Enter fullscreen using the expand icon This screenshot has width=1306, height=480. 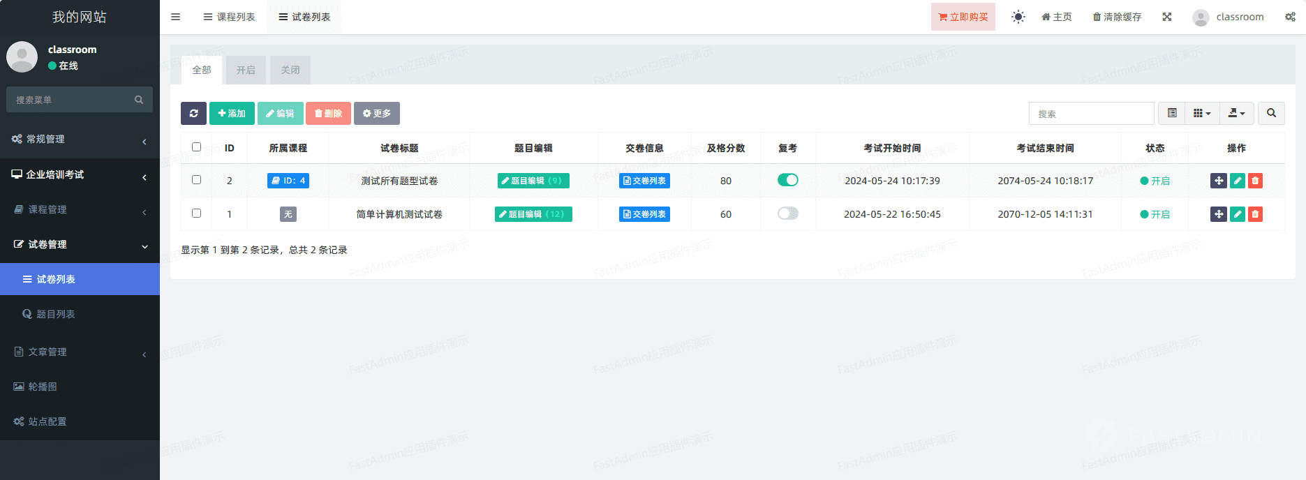tap(1167, 17)
